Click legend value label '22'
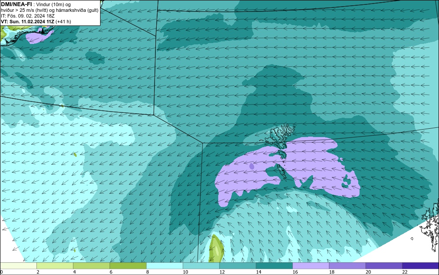Viewport: 439px width, 275px height. [405, 272]
